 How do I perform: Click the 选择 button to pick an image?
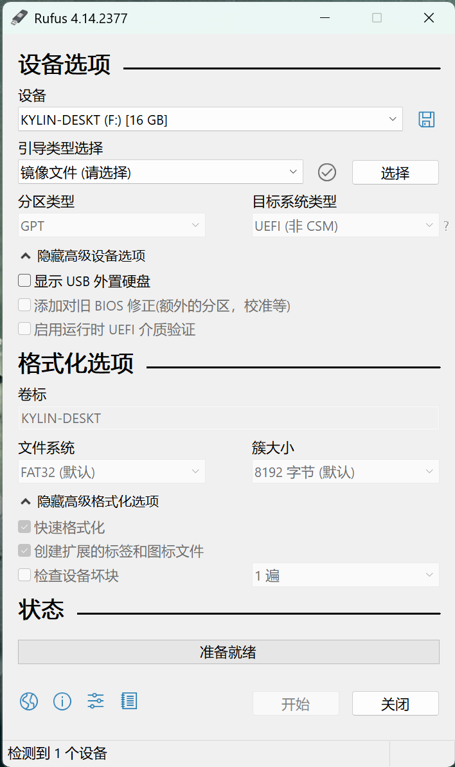click(x=395, y=172)
